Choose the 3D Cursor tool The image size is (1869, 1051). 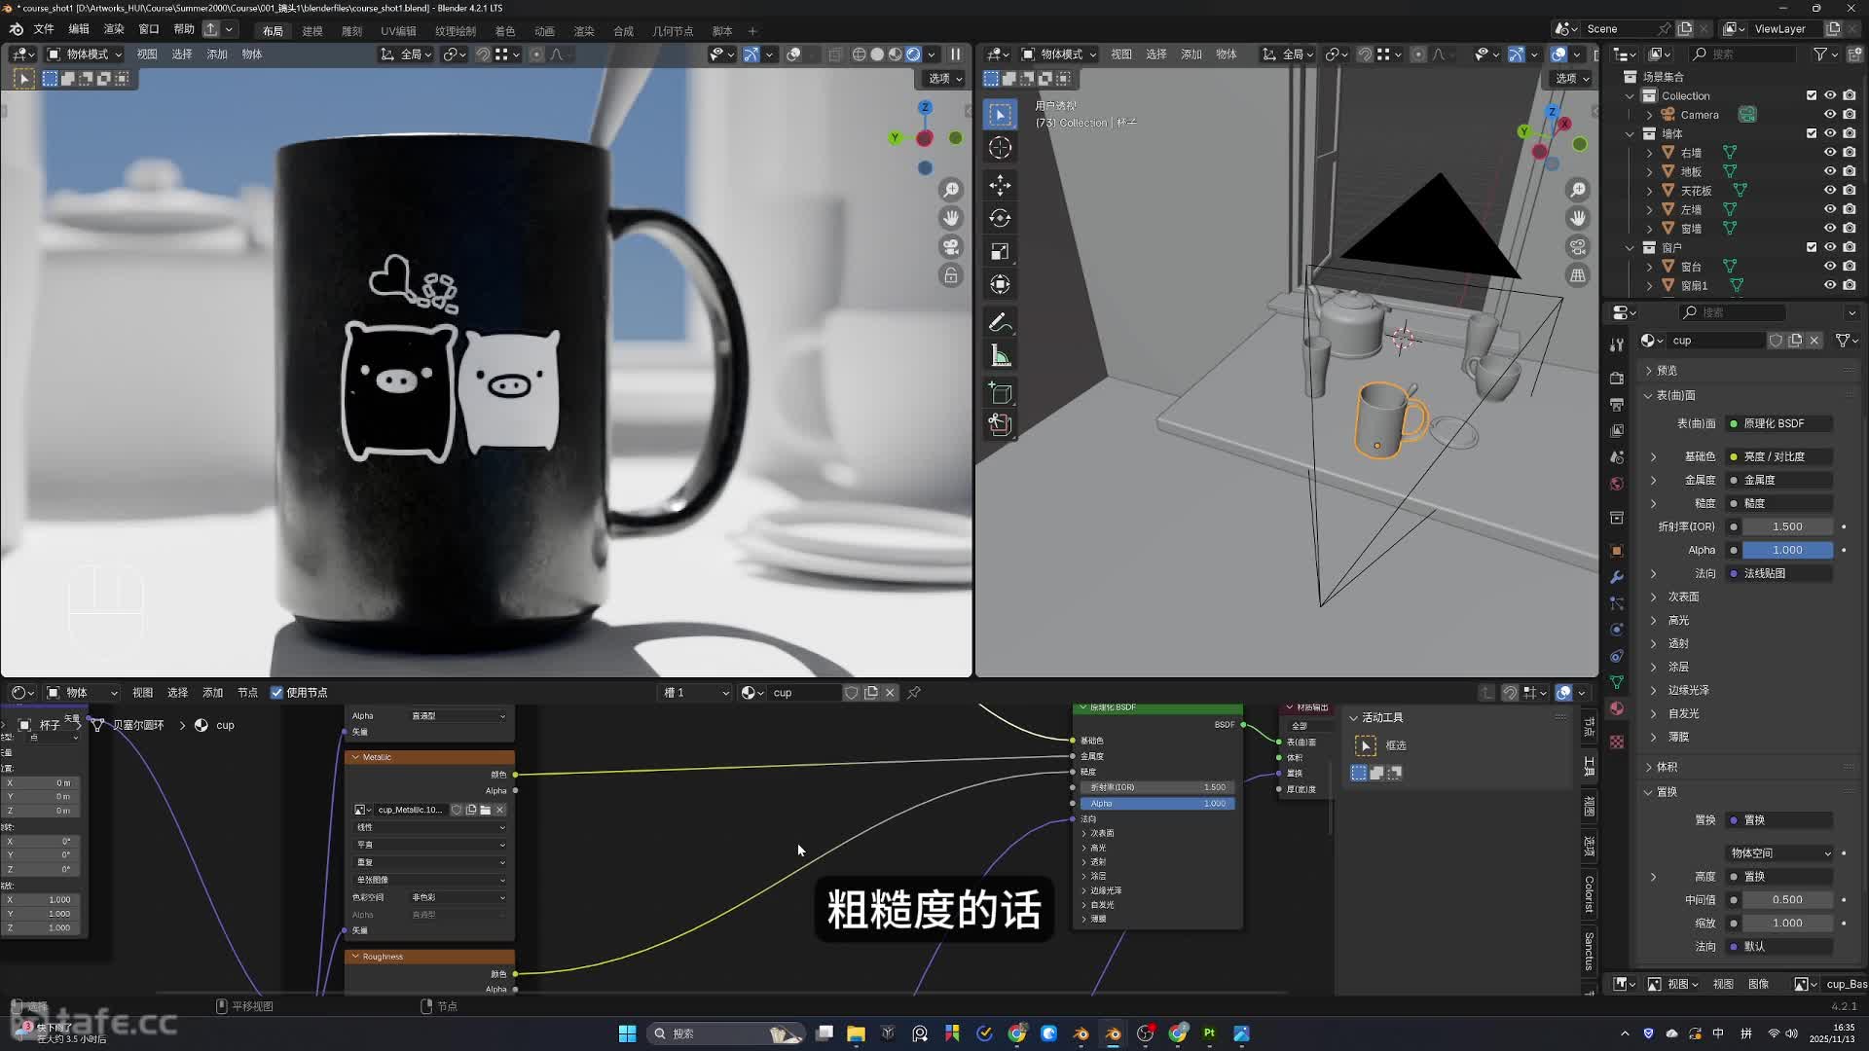point(1000,148)
